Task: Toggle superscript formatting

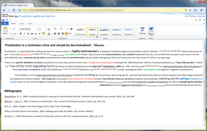Action: tap(40, 34)
